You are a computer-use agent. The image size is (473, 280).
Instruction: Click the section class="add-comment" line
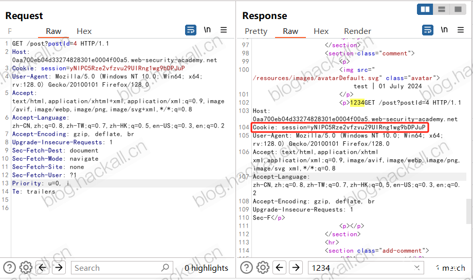click(377, 251)
